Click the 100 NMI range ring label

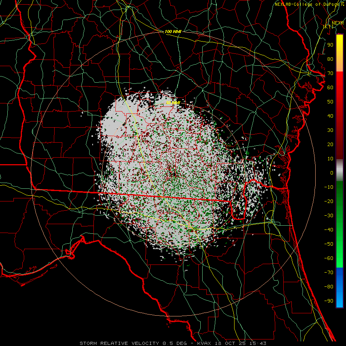coord(173,32)
